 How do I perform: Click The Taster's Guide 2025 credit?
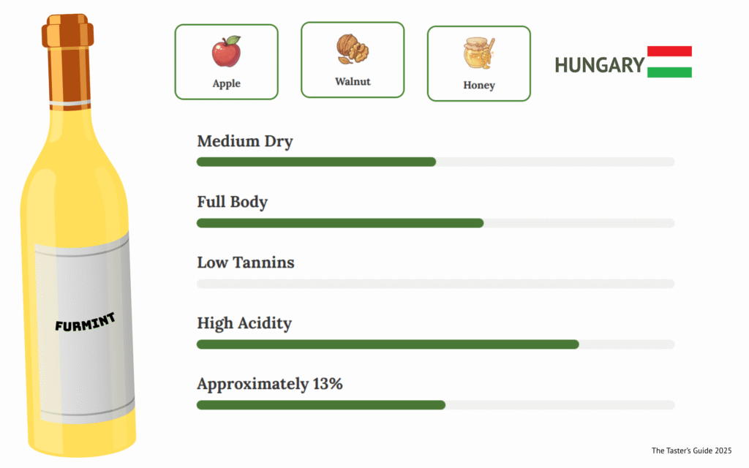point(691,450)
